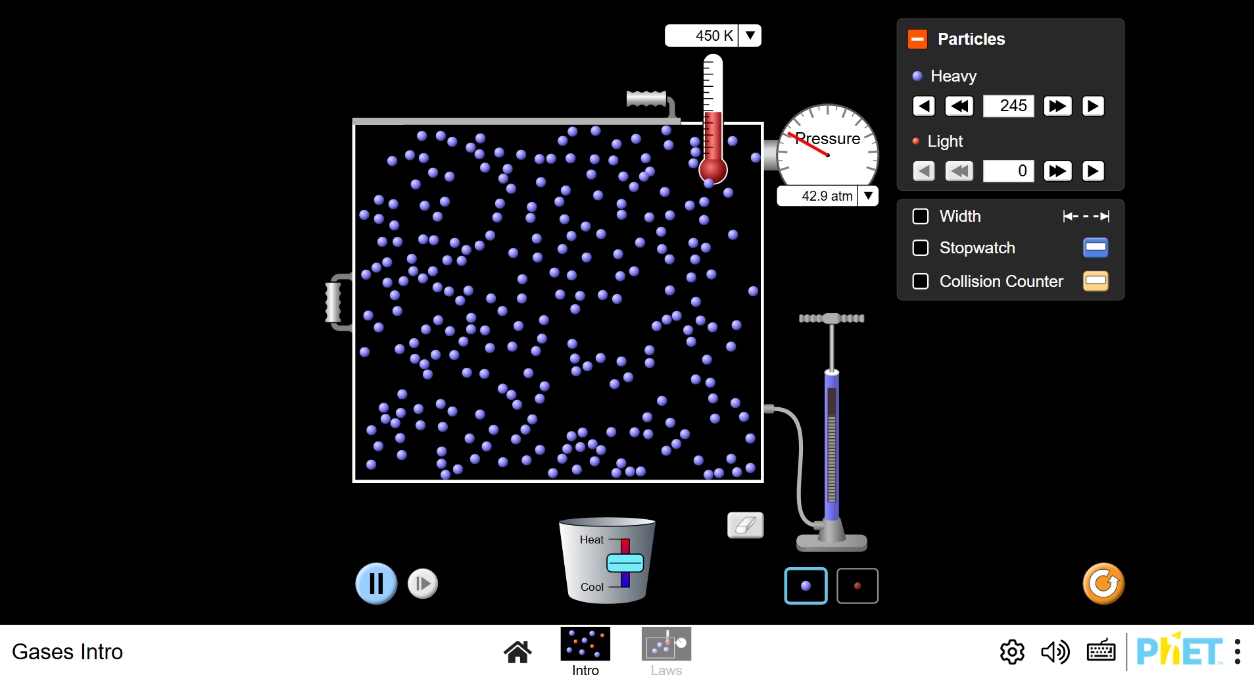Collapse the Particles panel with minus button
The height and width of the screenshot is (679, 1254).
[x=917, y=39]
